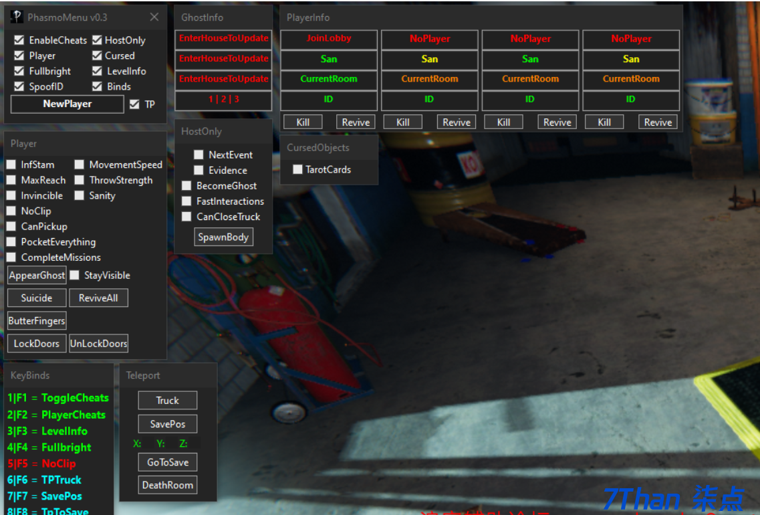Screen dimensions: 760x515
Task: Click Revive under the second player column
Action: 457,122
